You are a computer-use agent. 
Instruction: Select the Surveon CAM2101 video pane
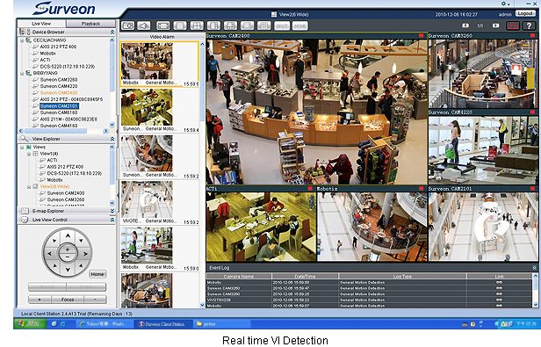coord(483,227)
